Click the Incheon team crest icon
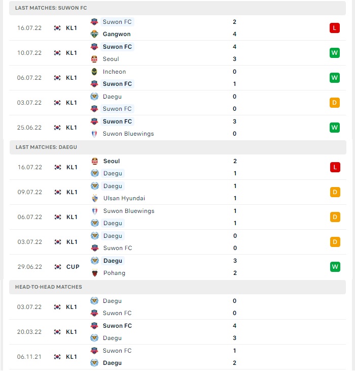 pos(94,72)
